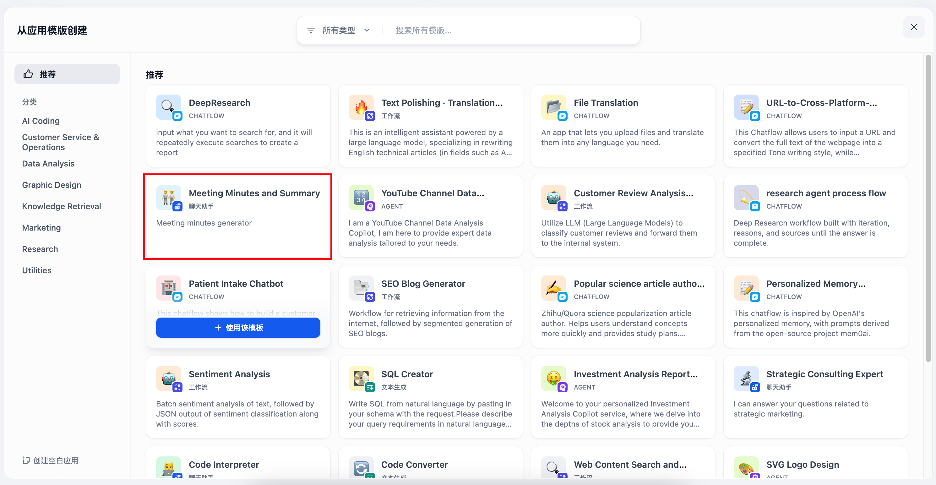Click the Sentiment Analysis robot icon
Image resolution: width=936 pixels, height=485 pixels.
pos(168,379)
